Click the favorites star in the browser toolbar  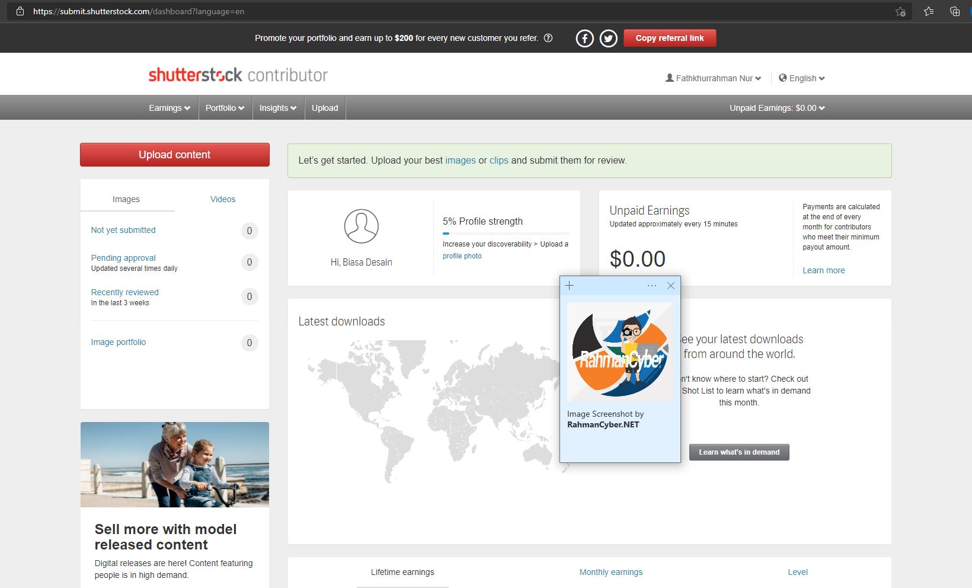coord(929,11)
